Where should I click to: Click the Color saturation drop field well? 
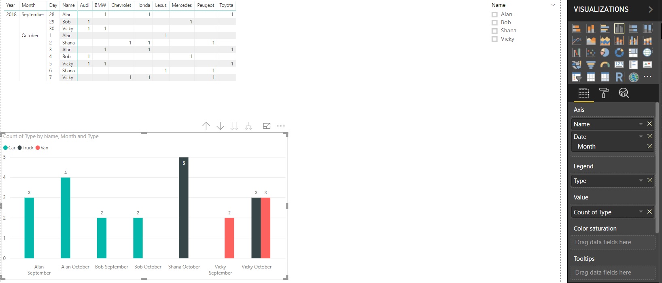pyautogui.click(x=612, y=242)
